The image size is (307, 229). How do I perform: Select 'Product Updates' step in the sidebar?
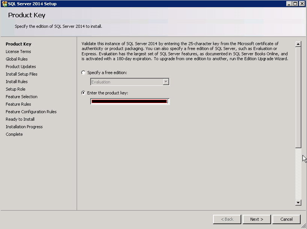tap(21, 67)
